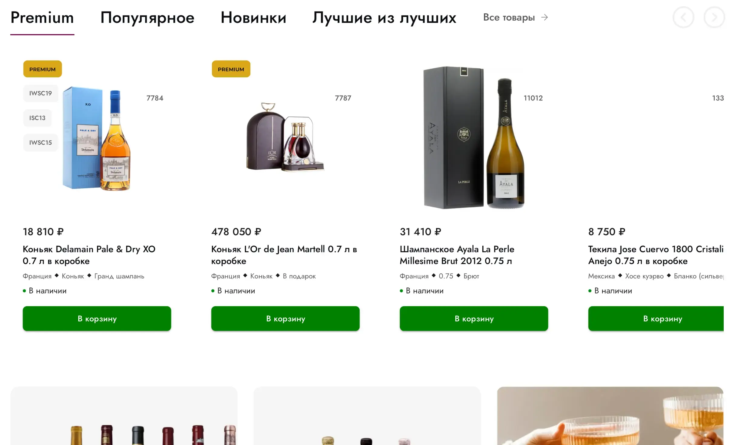The width and height of the screenshot is (734, 445).
Task: Add Jose Cuervo tequila to cart
Action: (663, 318)
